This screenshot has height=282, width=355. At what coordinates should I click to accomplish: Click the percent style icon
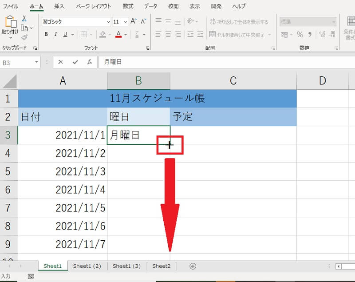point(300,35)
